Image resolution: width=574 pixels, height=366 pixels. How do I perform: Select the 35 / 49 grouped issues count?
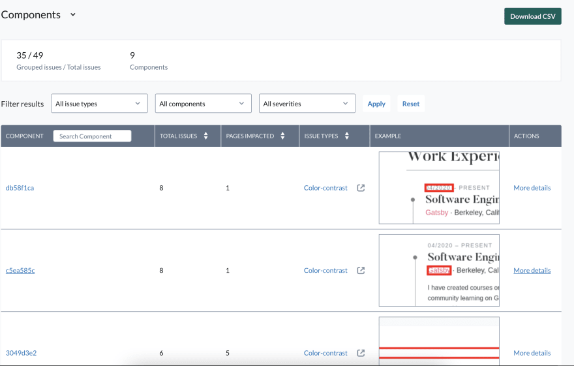[29, 55]
